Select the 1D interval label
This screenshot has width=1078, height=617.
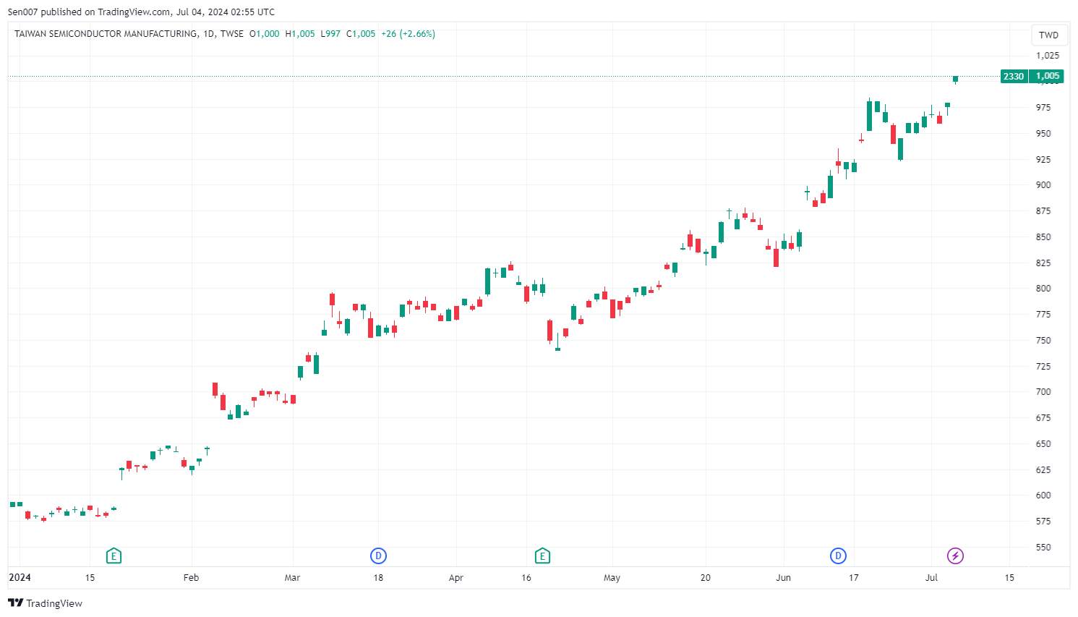point(209,34)
